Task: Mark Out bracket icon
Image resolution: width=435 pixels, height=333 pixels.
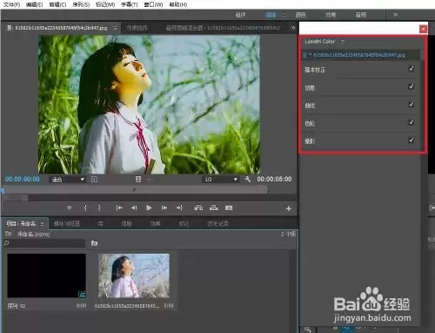Action: [99, 207]
